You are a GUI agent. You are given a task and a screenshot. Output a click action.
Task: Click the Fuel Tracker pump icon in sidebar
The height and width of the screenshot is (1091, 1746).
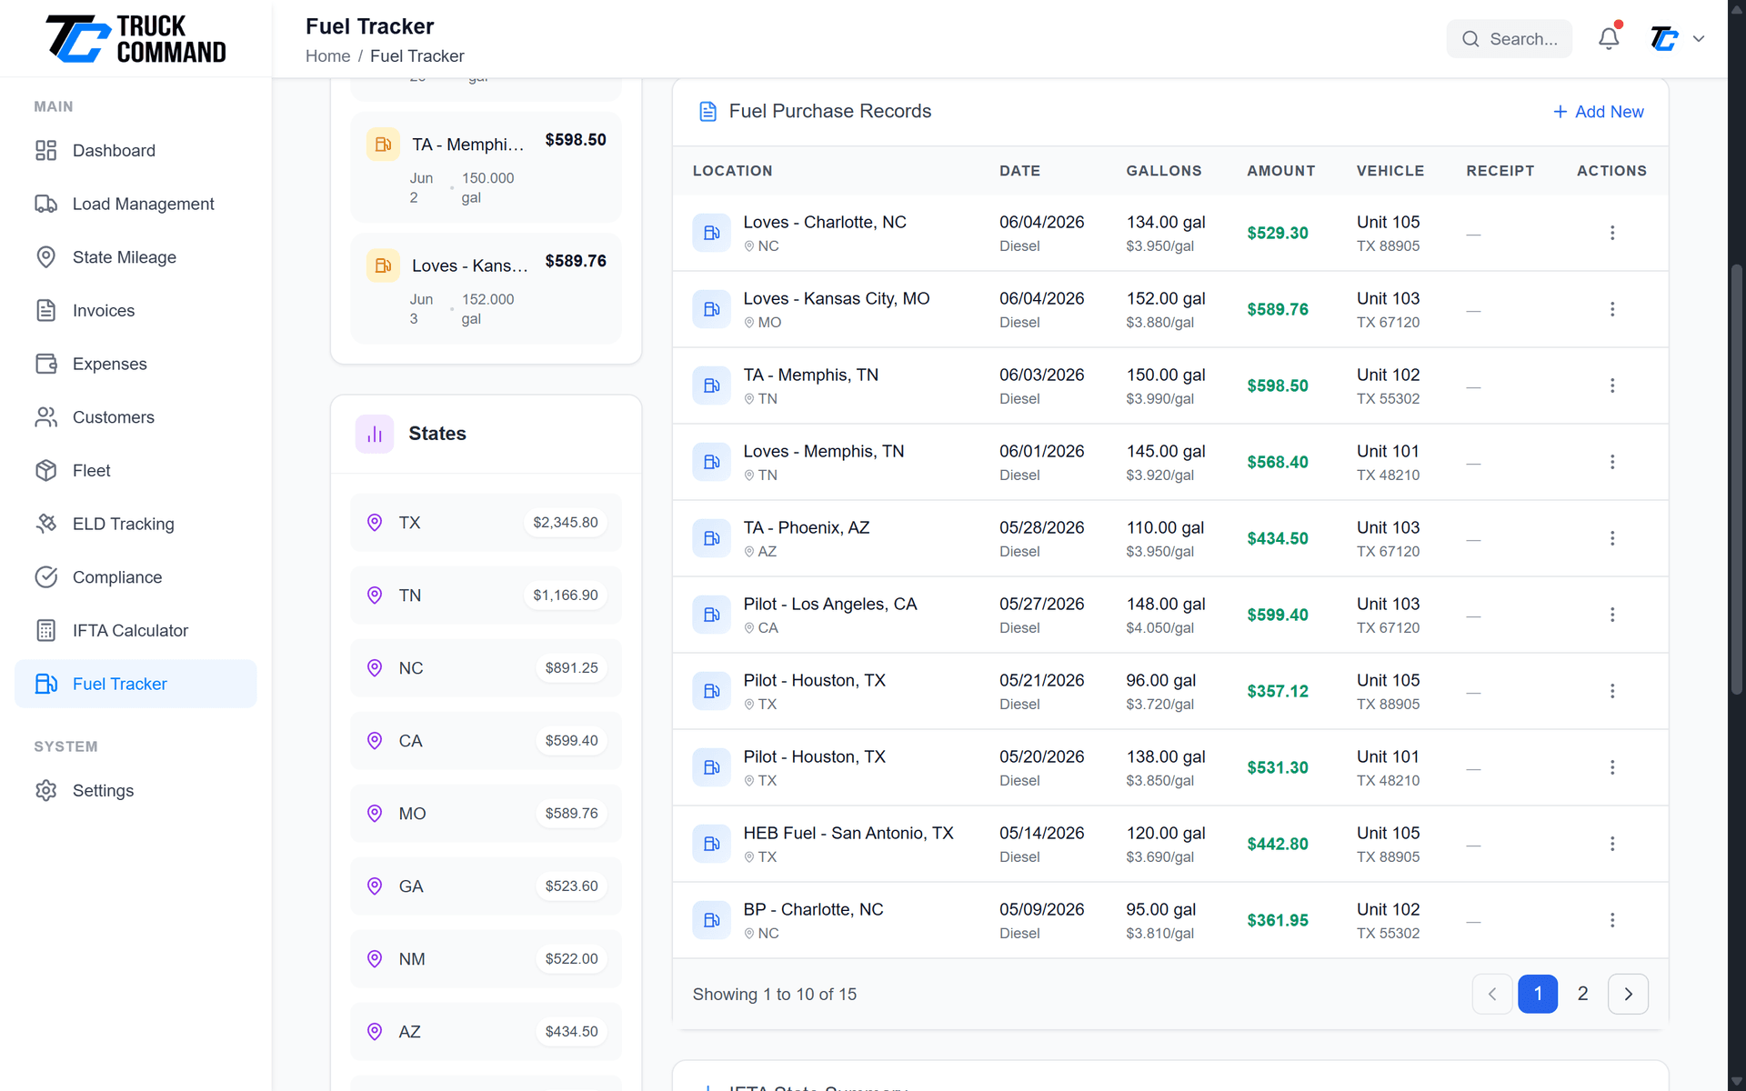click(46, 684)
